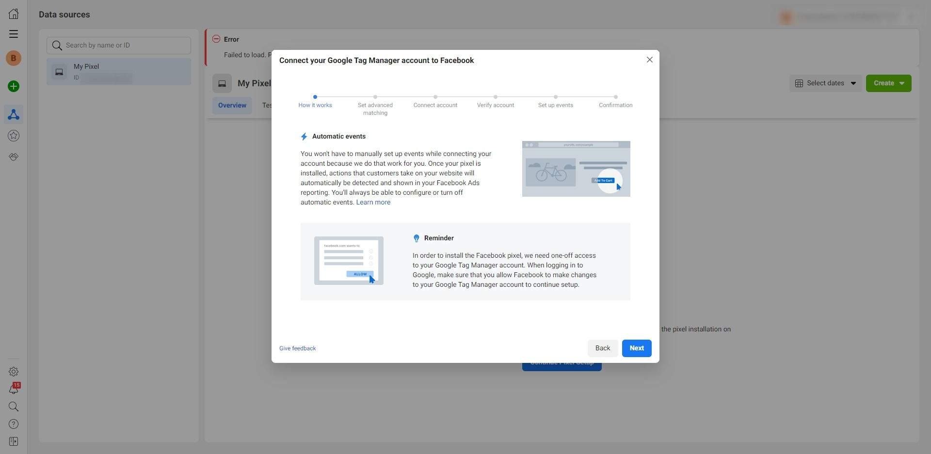The image size is (931, 454).
Task: Click the Data sources page title
Action: click(x=64, y=15)
